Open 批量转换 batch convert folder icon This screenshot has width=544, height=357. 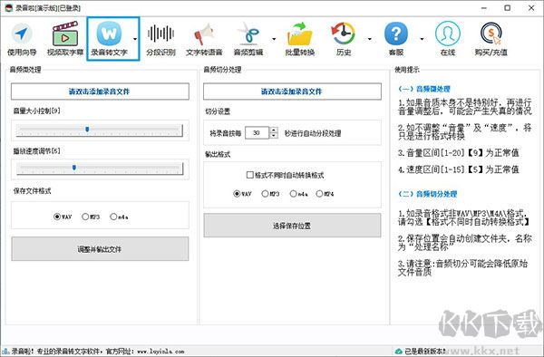pyautogui.click(x=300, y=39)
